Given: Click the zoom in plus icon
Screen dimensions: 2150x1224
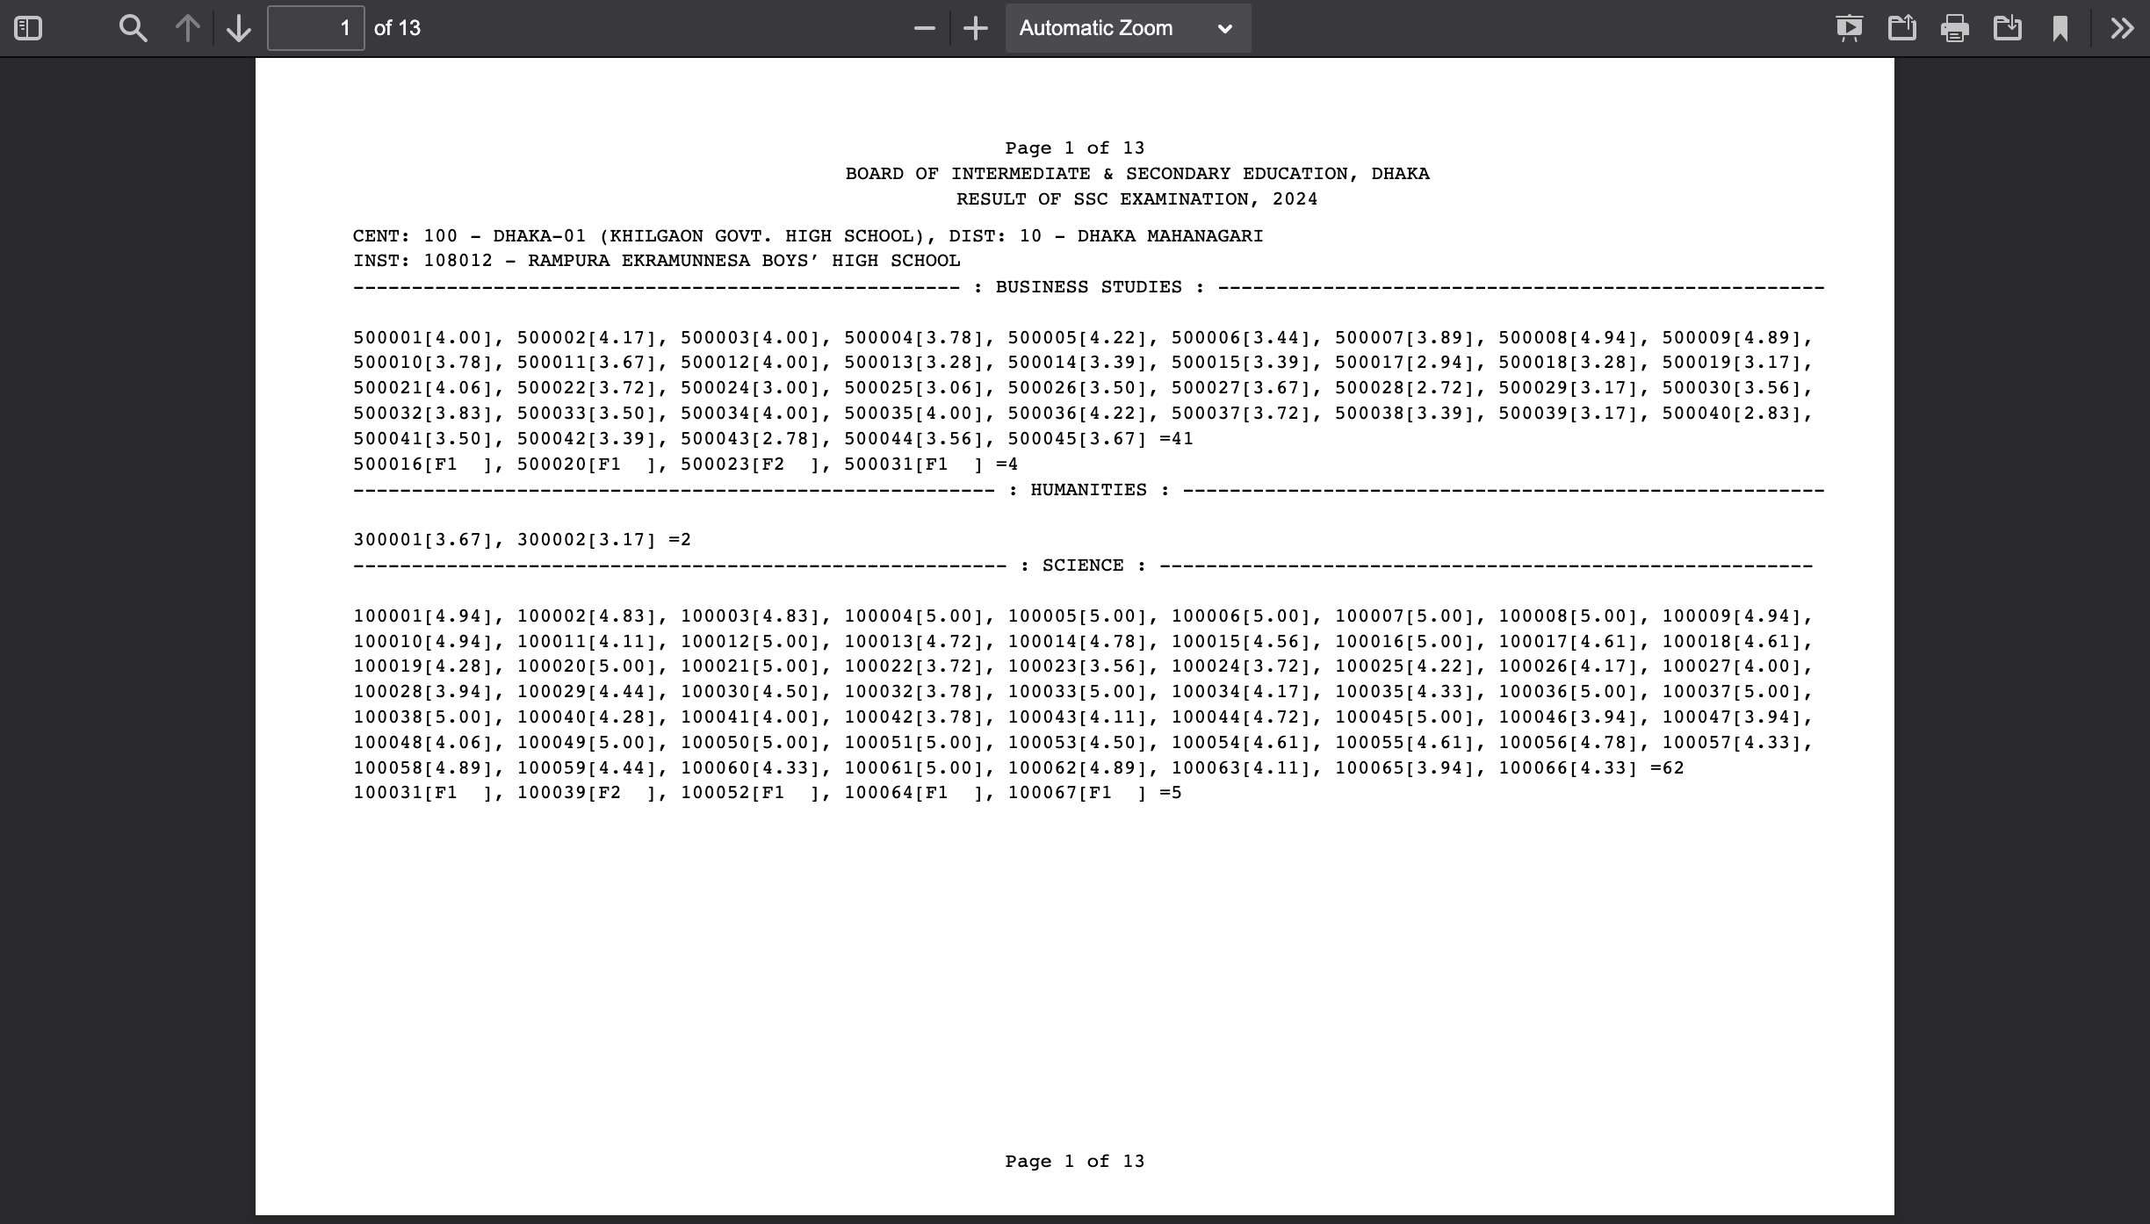Looking at the screenshot, I should 975,28.
